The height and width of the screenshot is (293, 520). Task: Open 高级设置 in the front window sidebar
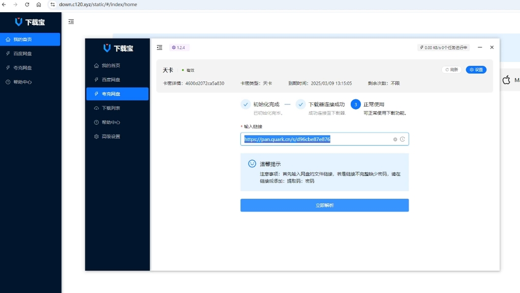[x=117, y=136]
